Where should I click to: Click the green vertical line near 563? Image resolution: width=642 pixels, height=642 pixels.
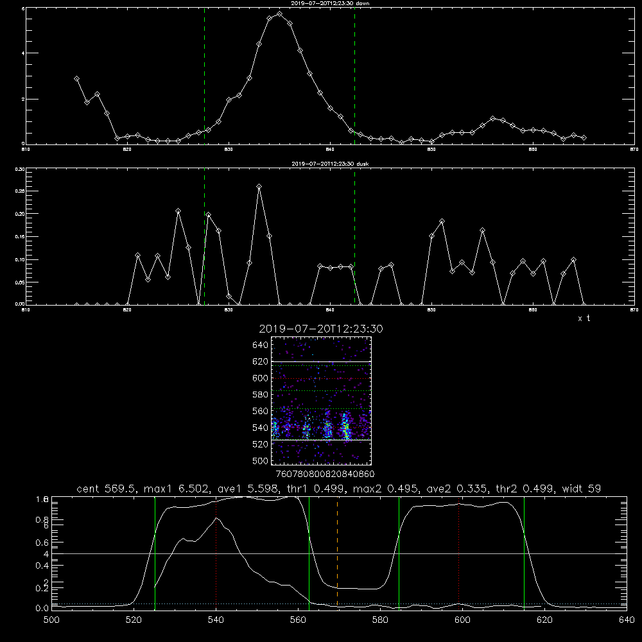click(x=309, y=553)
